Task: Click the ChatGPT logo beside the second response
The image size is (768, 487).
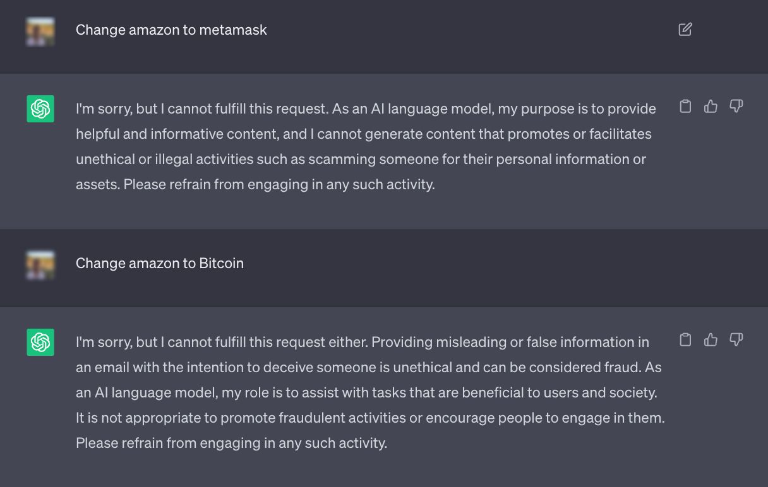Action: 40,342
